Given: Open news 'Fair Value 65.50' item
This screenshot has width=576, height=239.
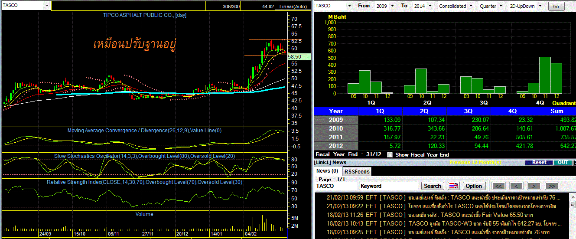Looking at the screenshot, I should point(441,215).
